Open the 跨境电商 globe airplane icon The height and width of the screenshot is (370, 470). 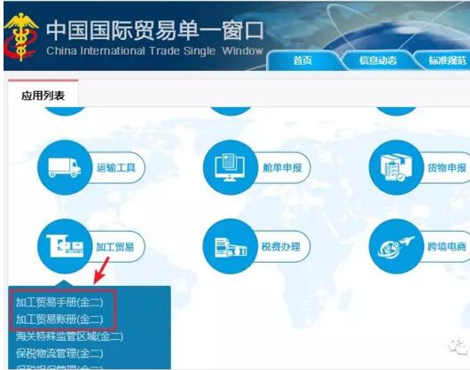pyautogui.click(x=396, y=246)
